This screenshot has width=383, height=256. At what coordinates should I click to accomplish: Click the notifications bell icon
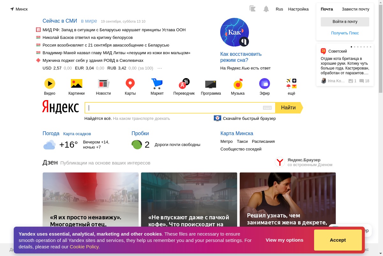point(266,9)
